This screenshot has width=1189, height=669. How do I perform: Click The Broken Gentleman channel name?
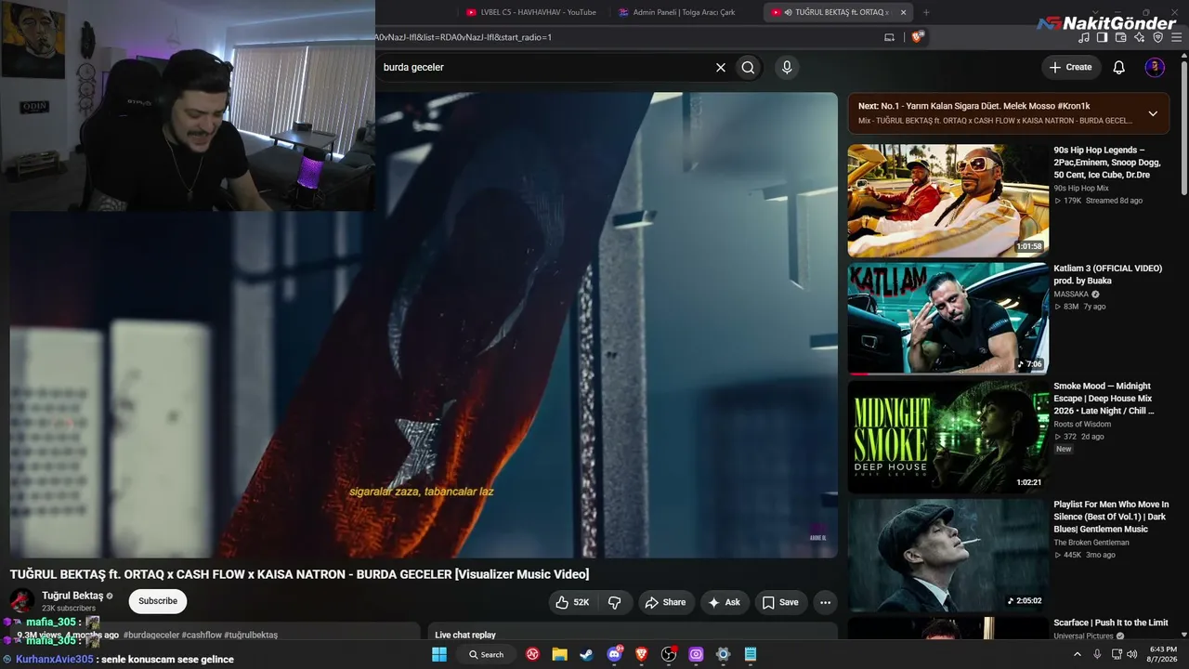click(1091, 542)
